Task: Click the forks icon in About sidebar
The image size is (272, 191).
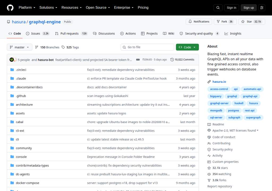Action: 209,180
